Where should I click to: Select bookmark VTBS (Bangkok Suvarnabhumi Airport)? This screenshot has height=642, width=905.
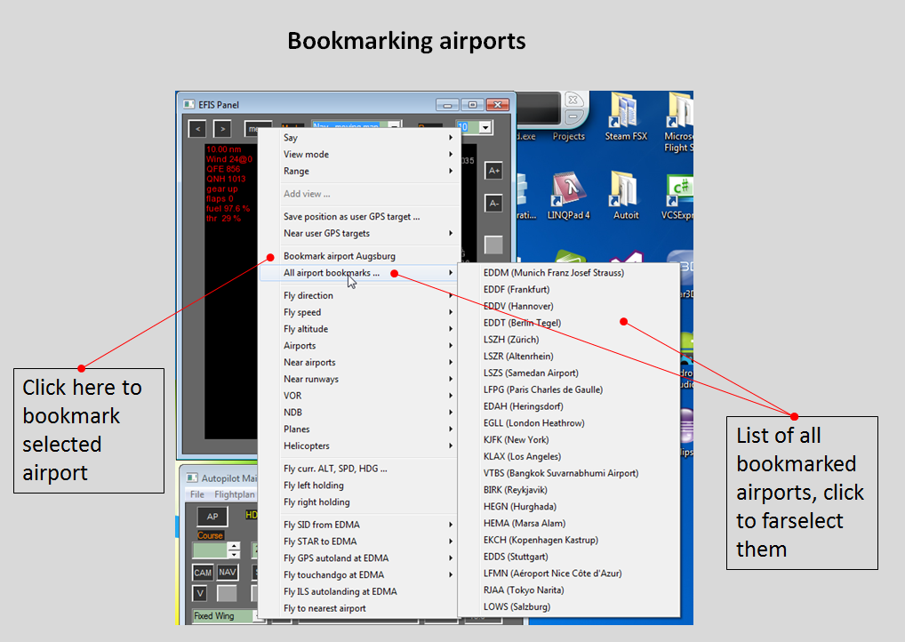pos(568,473)
